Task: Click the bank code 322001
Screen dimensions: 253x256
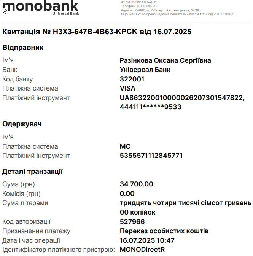Action: pyautogui.click(x=132, y=79)
